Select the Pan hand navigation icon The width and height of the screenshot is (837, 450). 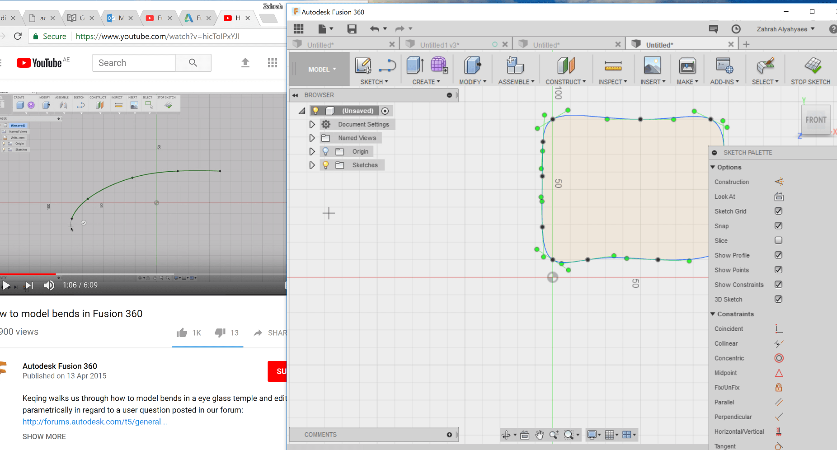tap(539, 435)
